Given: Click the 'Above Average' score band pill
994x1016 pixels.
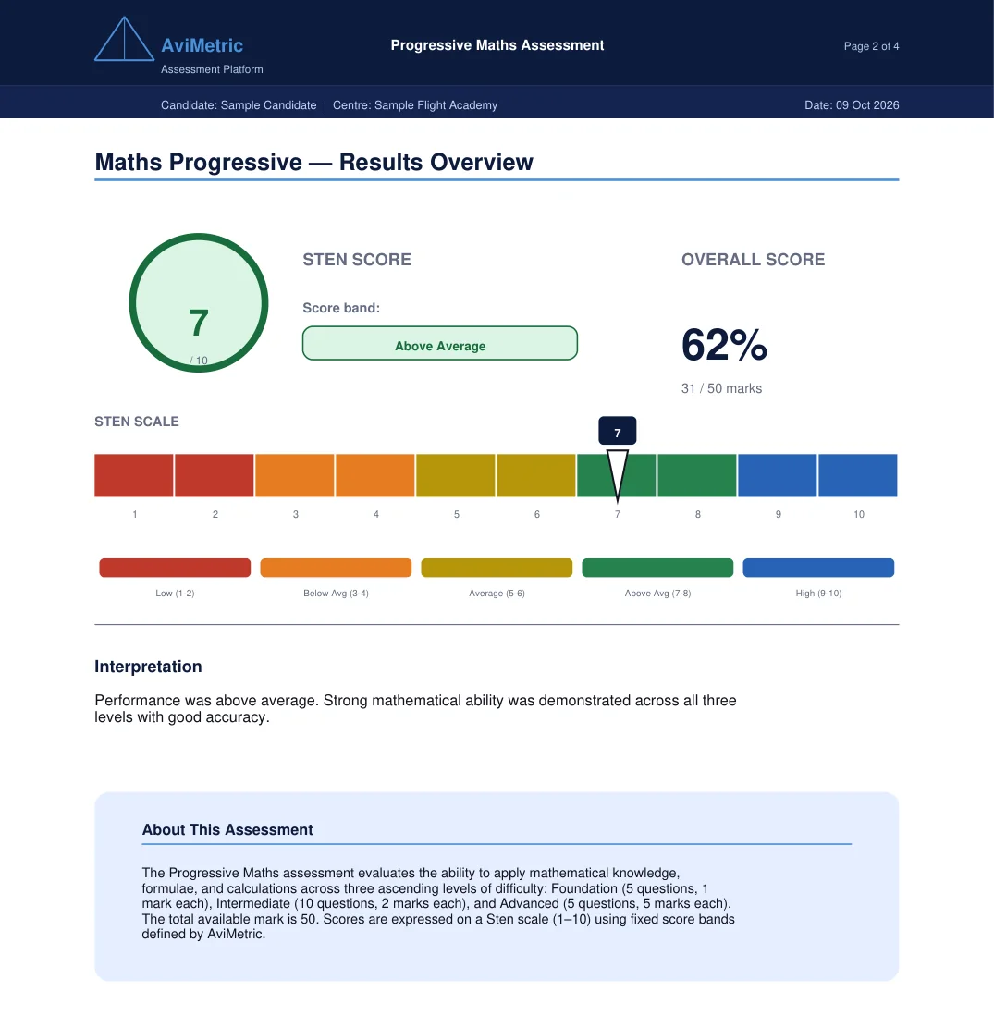Looking at the screenshot, I should coord(440,343).
